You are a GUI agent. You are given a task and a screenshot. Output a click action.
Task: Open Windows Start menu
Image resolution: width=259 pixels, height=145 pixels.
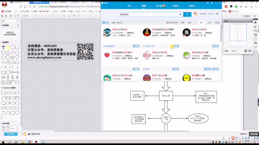pos(3,142)
